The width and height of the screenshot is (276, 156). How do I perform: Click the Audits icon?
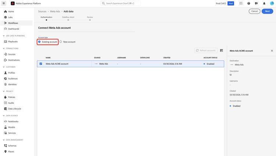coord(6,103)
